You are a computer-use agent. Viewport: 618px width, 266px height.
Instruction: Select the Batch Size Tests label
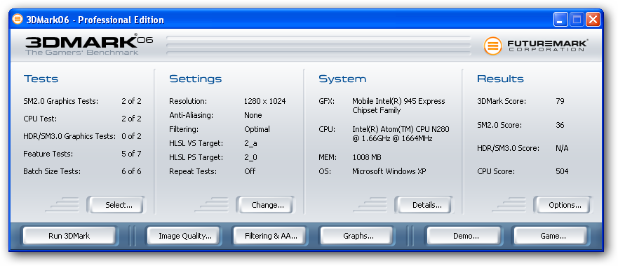[52, 171]
